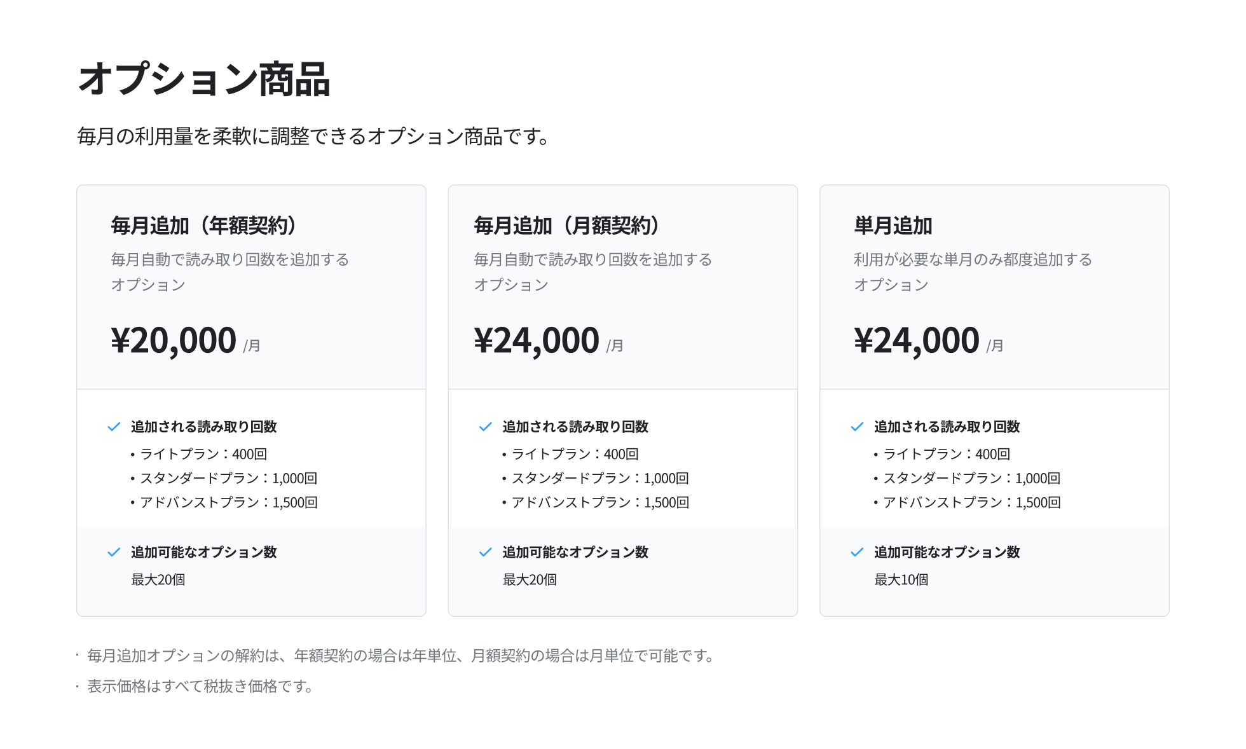1246x749 pixels.
Task: Click the ¥24,000 price in 単月追加 card
Action: click(916, 341)
